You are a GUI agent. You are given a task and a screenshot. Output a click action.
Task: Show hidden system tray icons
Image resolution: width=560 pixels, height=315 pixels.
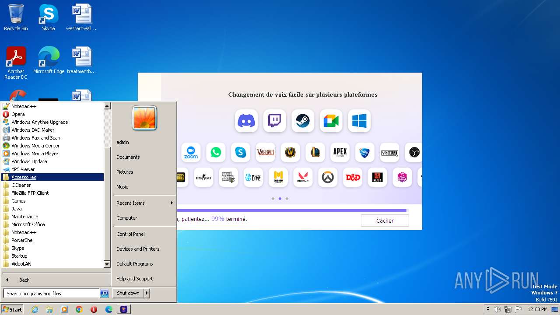coord(488,309)
